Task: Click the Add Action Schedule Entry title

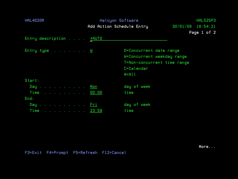Action: [118, 26]
